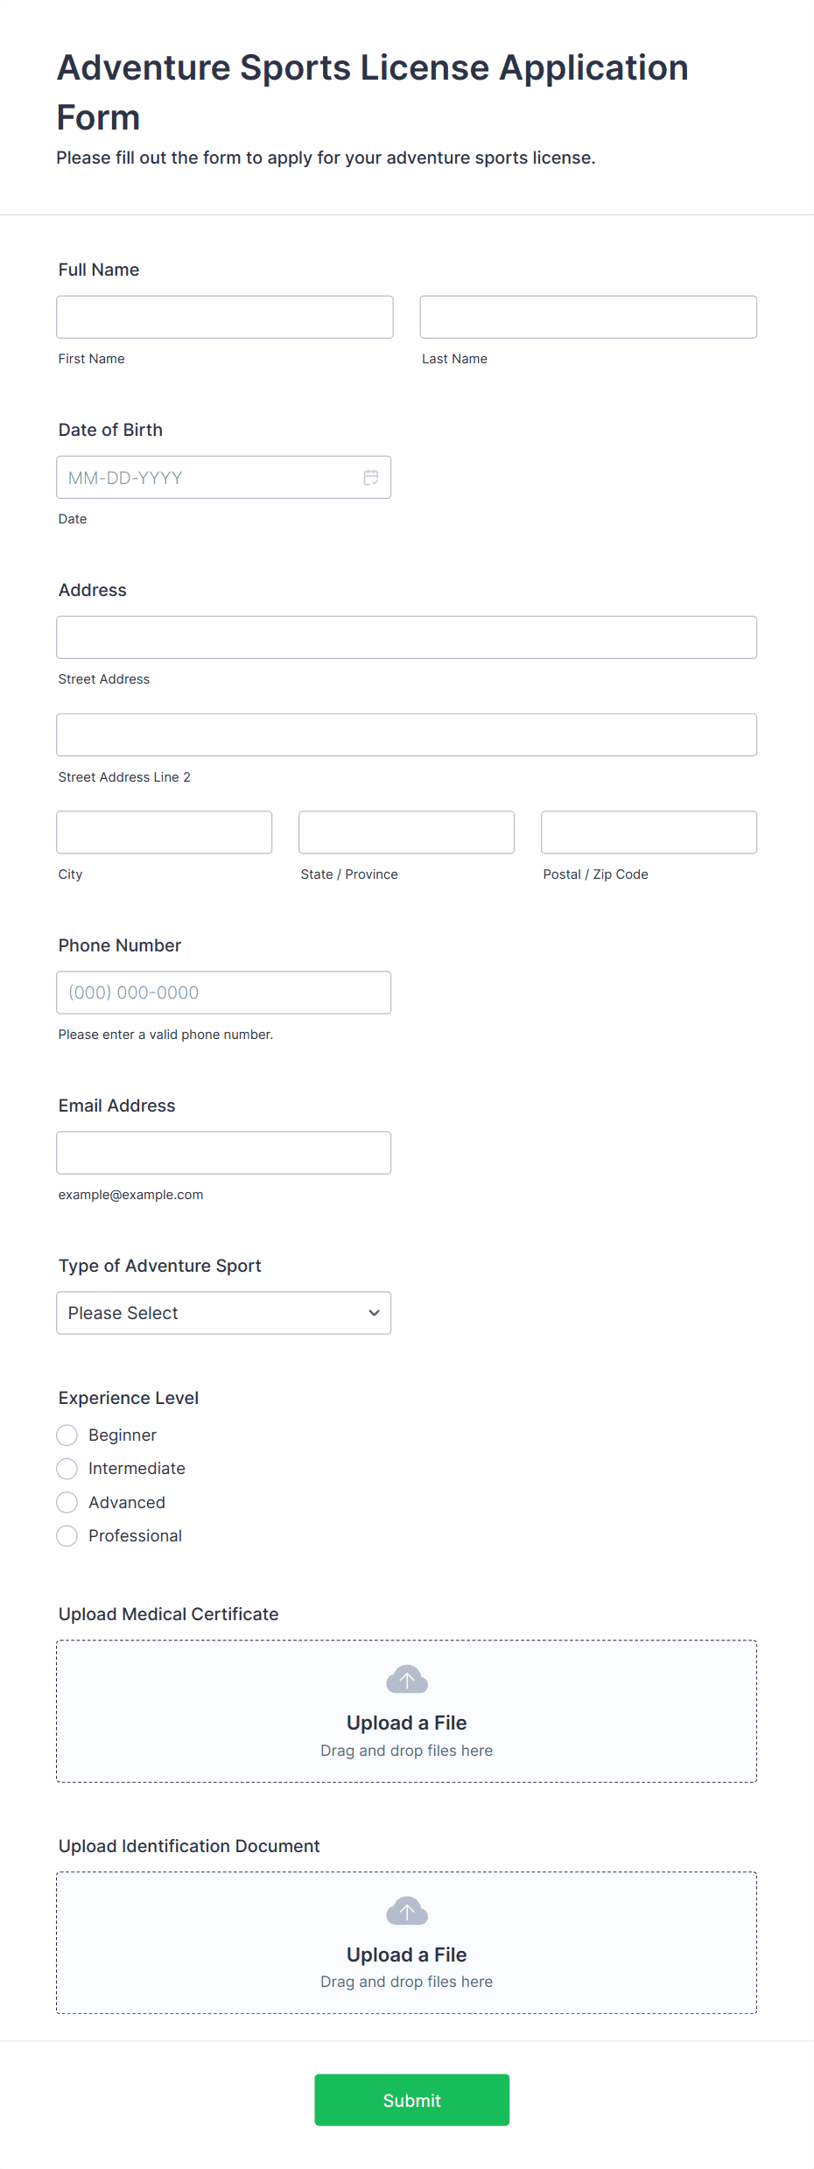Click the Identification Document upload cloud icon
This screenshot has width=814, height=2169.
pos(407,1911)
